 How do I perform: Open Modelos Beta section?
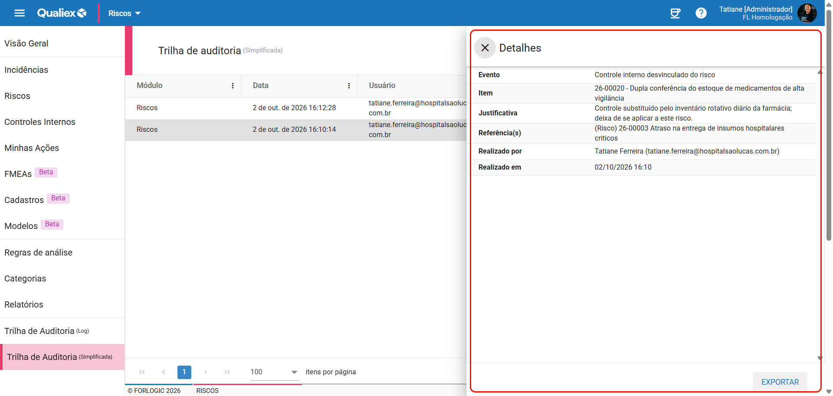[34, 226]
